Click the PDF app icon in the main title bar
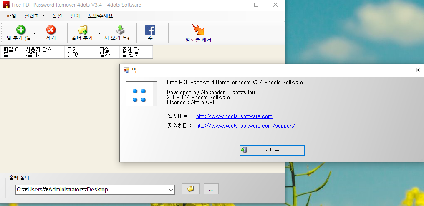Screen dimensions: 424x206 pos(6,5)
